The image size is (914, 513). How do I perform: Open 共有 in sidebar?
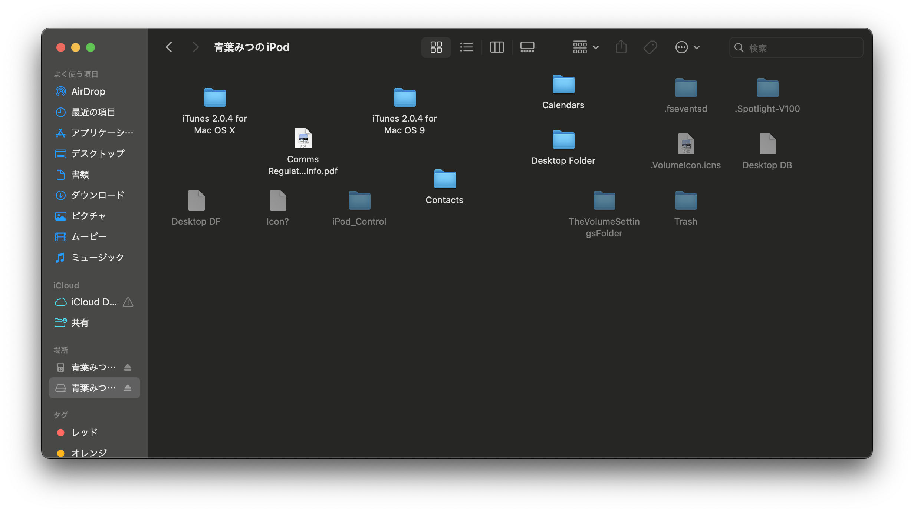94,323
